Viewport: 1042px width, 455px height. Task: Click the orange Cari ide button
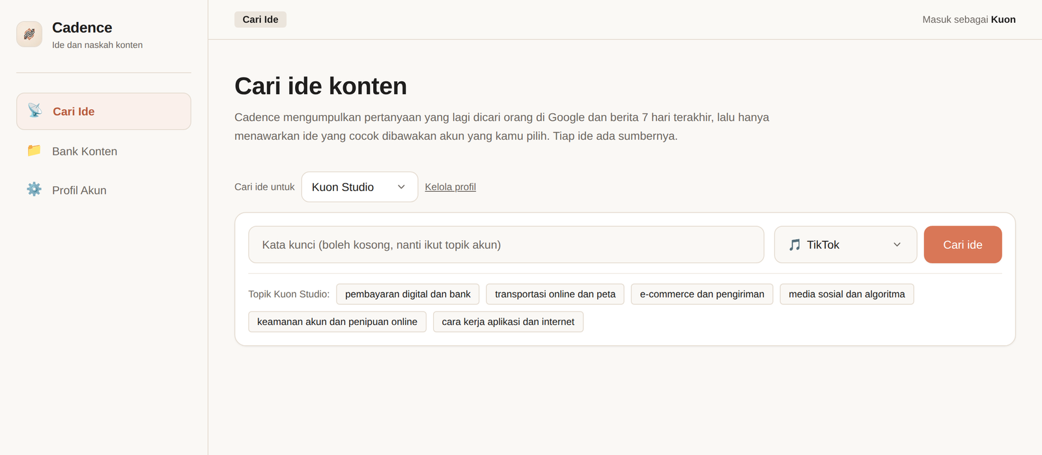(963, 244)
